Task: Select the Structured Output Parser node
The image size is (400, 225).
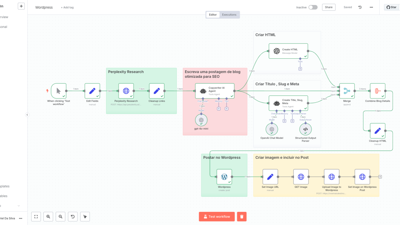Action: pos(306,129)
